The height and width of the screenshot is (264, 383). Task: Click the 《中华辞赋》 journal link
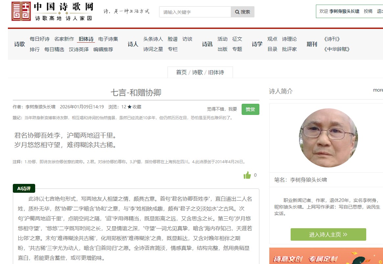(337, 49)
